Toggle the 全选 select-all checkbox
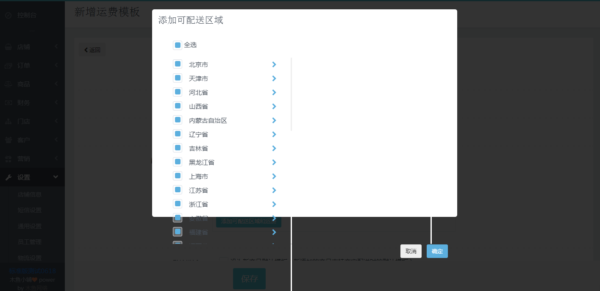 pos(178,45)
